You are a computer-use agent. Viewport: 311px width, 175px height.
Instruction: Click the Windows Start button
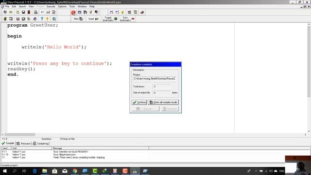point(5,171)
